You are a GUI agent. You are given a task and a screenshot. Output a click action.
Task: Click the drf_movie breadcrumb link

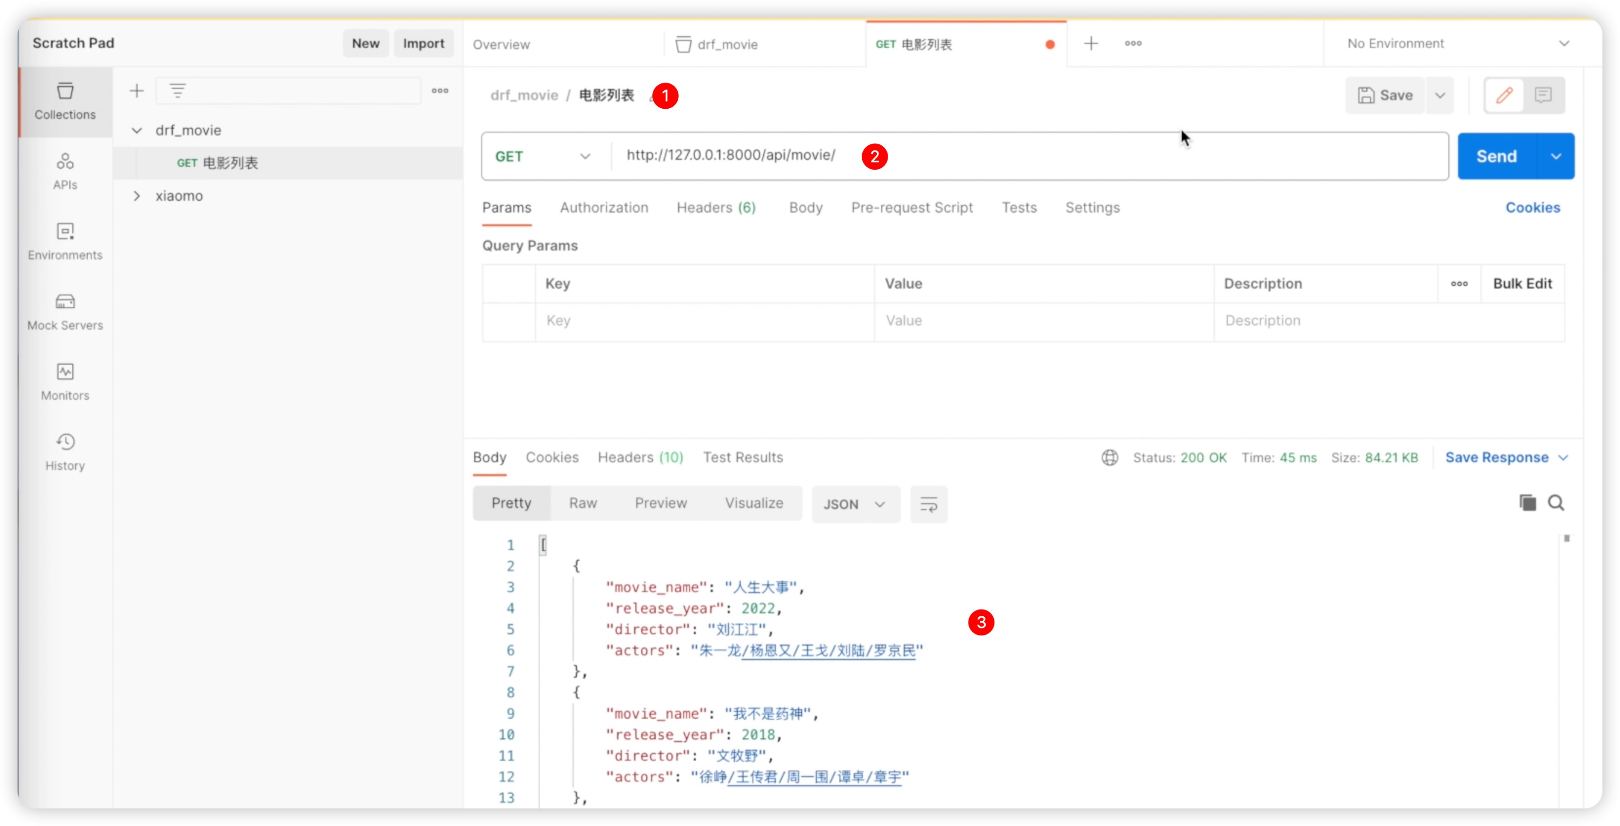pyautogui.click(x=524, y=95)
